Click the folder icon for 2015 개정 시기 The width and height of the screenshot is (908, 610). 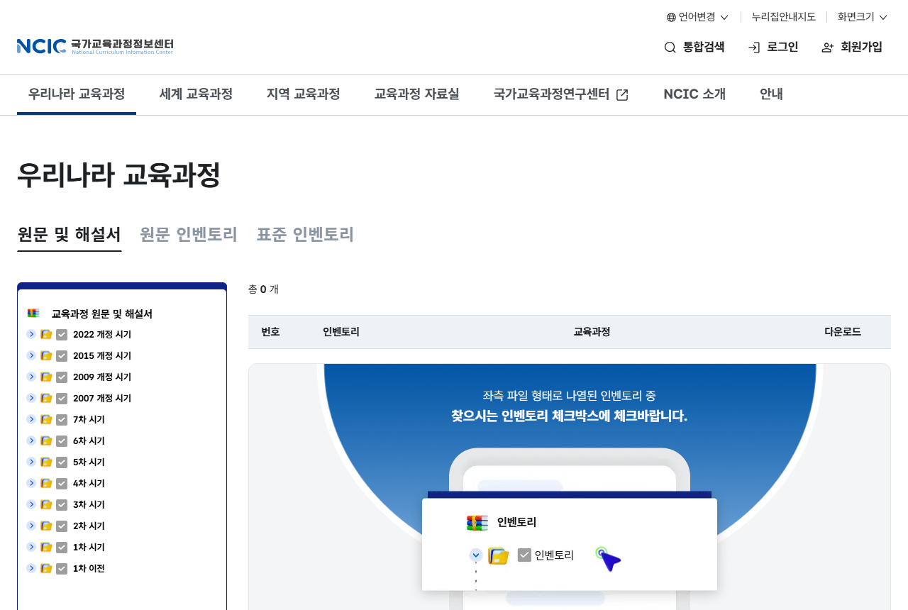pos(46,355)
